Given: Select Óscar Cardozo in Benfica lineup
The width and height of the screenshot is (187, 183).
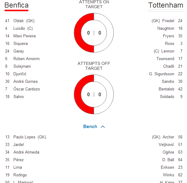Looking at the screenshot, I should pyautogui.click(x=26, y=89).
